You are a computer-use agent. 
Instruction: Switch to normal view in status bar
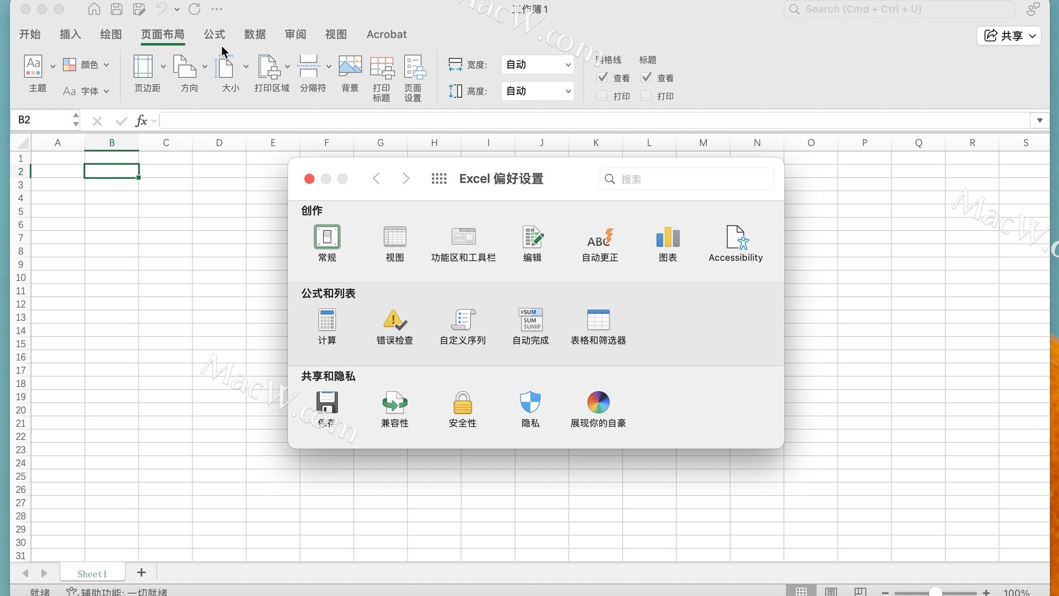click(x=801, y=592)
